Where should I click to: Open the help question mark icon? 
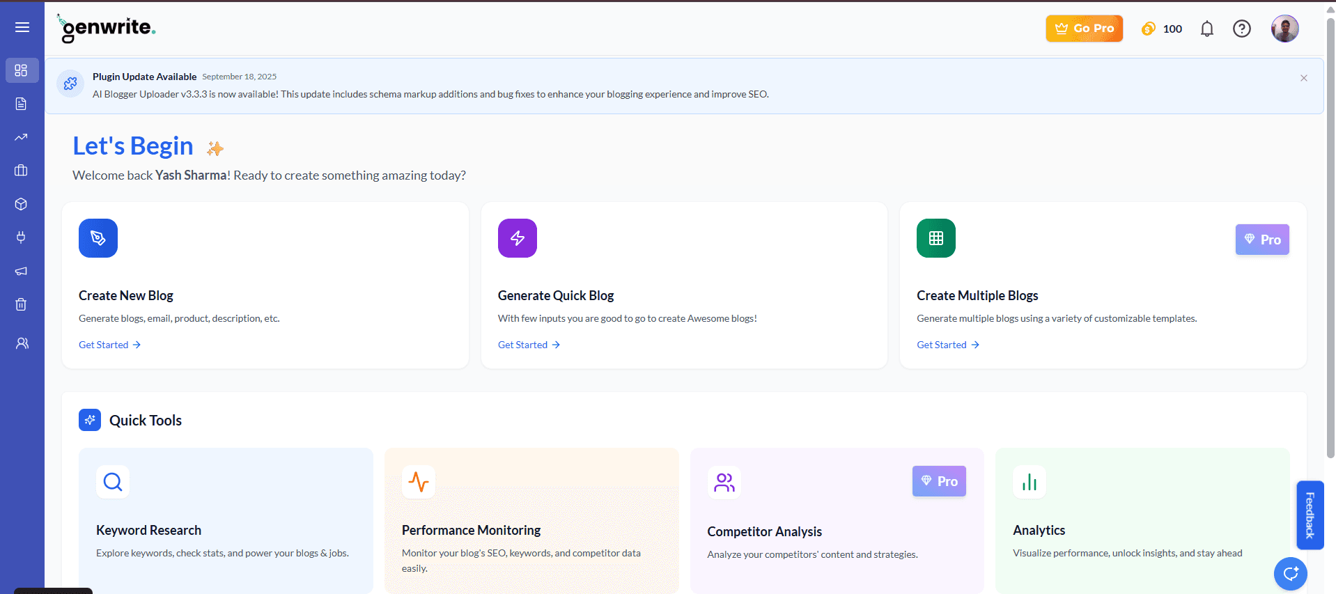pyautogui.click(x=1242, y=29)
